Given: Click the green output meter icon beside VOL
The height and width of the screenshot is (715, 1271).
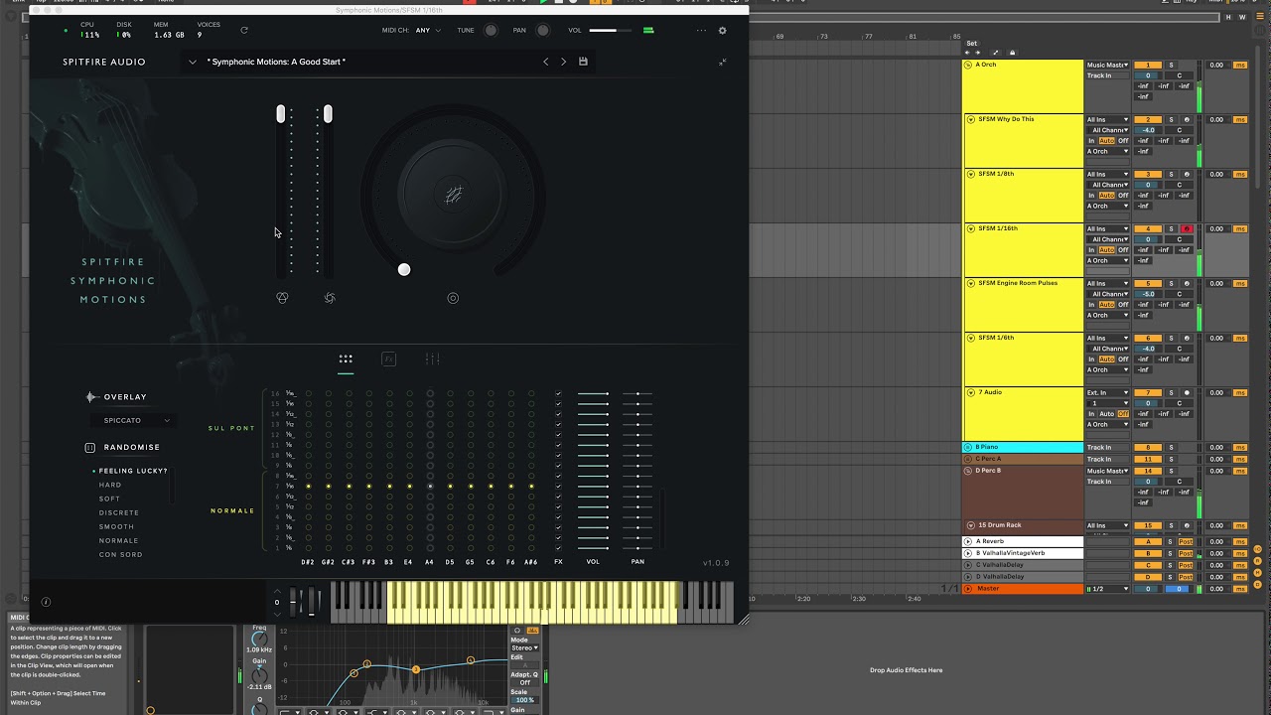Looking at the screenshot, I should pyautogui.click(x=648, y=31).
